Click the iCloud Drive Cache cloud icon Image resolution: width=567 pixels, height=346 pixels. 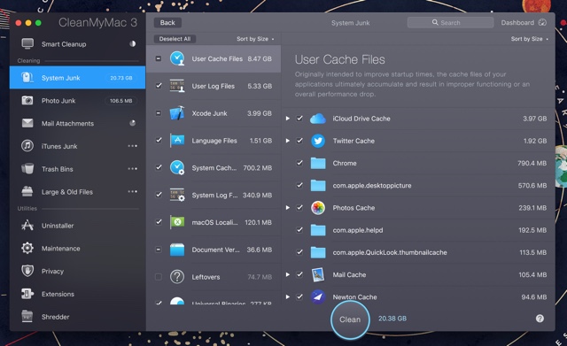click(x=318, y=119)
